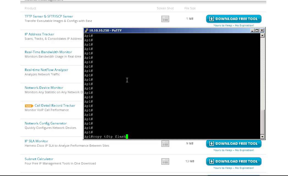The image size is (288, 176).
Task: Close the PuTTY window
Action: (262, 30)
